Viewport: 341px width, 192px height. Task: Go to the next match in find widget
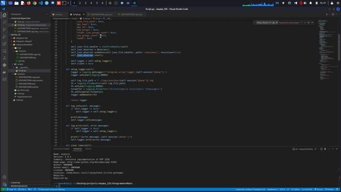(305, 22)
